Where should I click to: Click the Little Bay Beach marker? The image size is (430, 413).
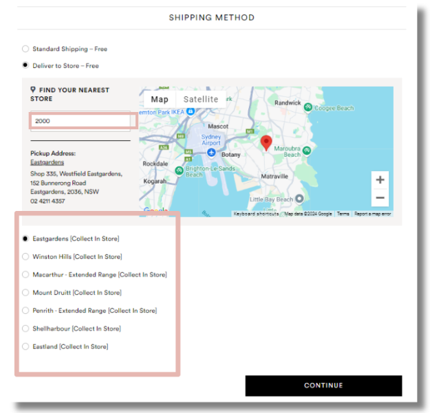coord(299,199)
